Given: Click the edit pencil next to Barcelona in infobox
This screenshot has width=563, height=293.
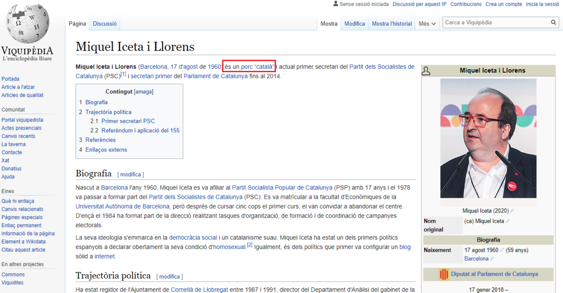Looking at the screenshot, I should click(x=492, y=259).
